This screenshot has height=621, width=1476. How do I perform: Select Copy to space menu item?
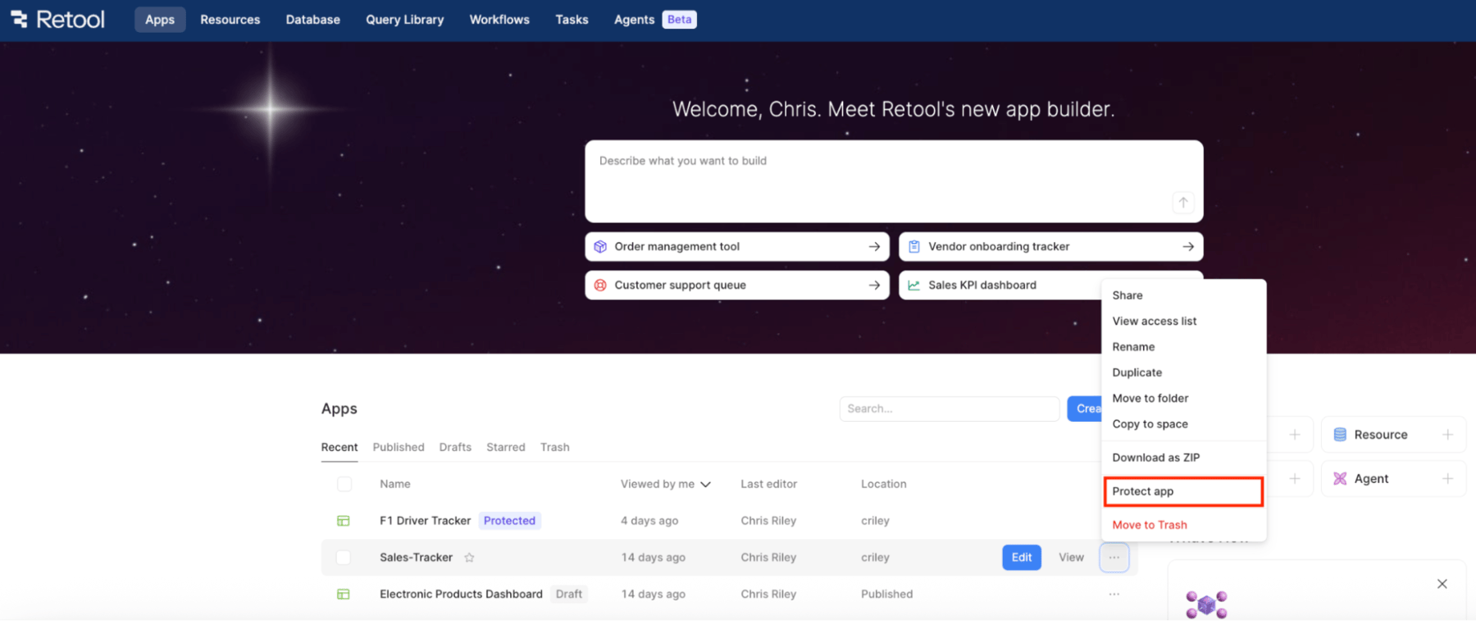(x=1184, y=424)
